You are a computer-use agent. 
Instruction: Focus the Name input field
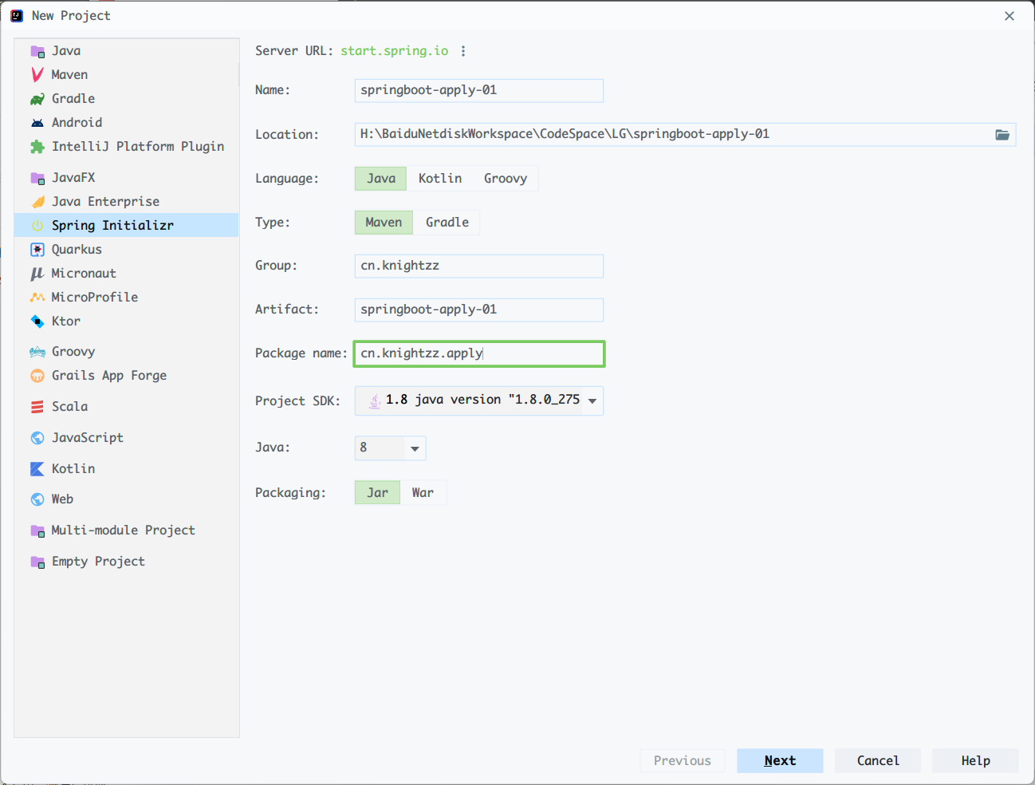478,91
